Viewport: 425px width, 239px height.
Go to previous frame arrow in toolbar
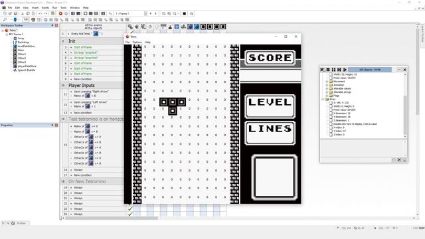point(151,13)
